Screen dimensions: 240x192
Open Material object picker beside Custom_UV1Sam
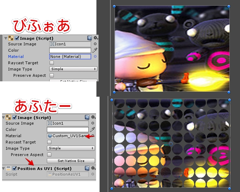point(93,136)
